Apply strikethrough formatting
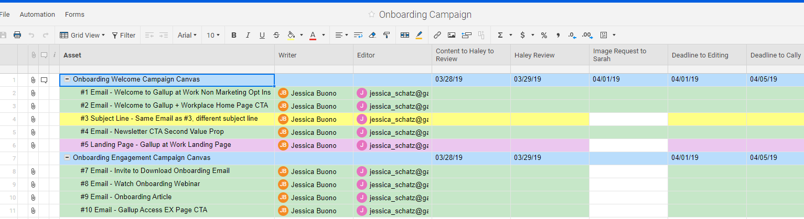 point(276,35)
